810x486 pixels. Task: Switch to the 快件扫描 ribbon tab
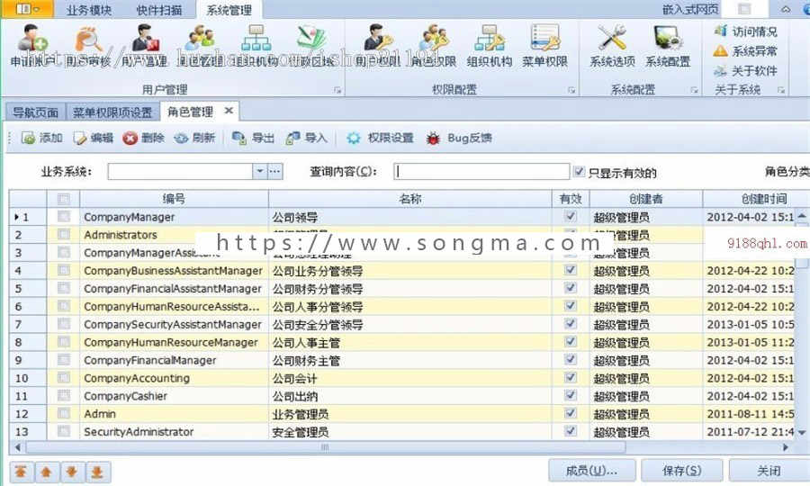[x=159, y=10]
